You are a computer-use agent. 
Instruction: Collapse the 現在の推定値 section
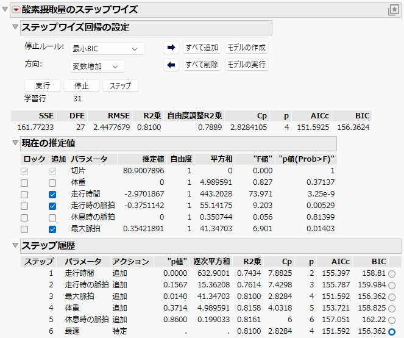point(15,143)
